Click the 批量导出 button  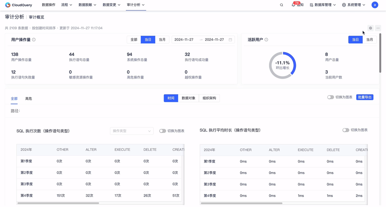point(365,97)
